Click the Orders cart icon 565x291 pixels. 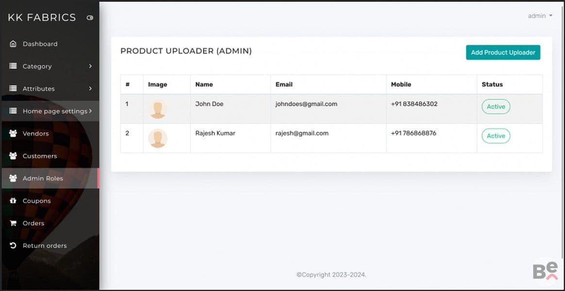tap(13, 223)
